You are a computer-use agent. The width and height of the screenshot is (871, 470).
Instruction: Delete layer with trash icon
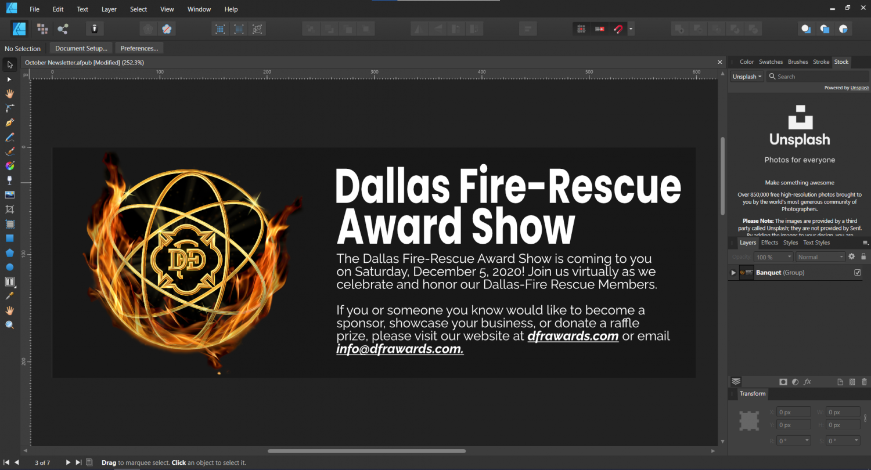[864, 382]
